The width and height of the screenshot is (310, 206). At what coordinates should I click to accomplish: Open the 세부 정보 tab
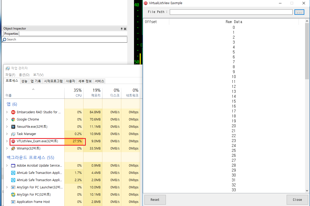click(85, 81)
